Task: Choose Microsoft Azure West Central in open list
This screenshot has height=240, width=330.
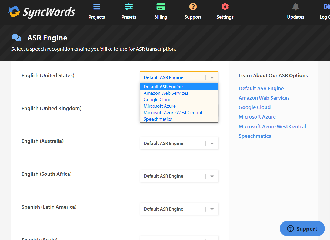Action: (x=179, y=113)
